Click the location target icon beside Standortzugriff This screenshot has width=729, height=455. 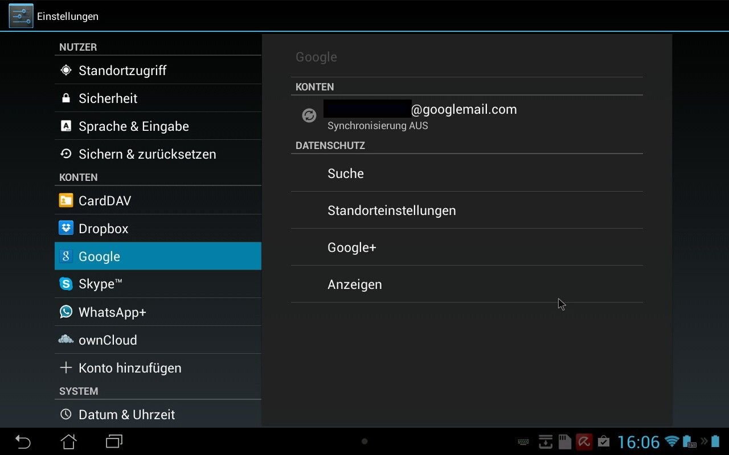click(x=66, y=70)
